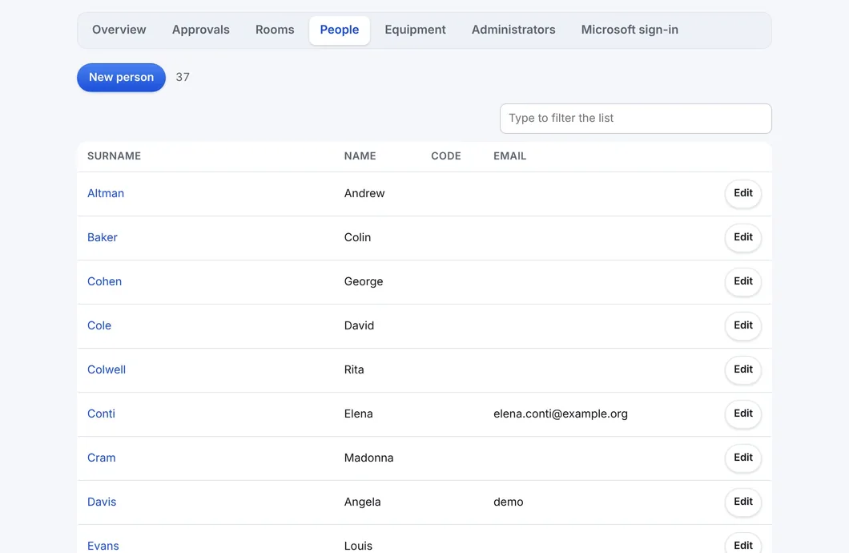
Task: Switch to the Administrators tab
Action: (513, 30)
